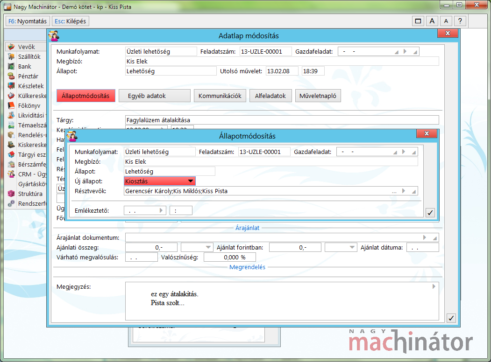Minimize the Nagy Machinátor main window
Viewport: 491px width, 362px height.
447,5
